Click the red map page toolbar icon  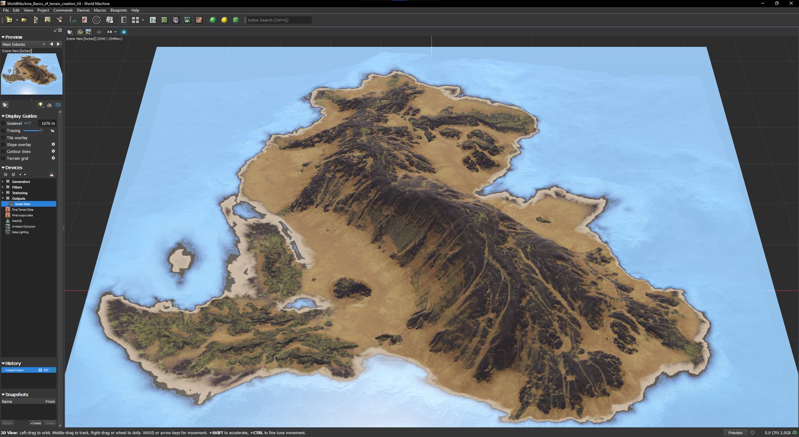click(x=84, y=20)
